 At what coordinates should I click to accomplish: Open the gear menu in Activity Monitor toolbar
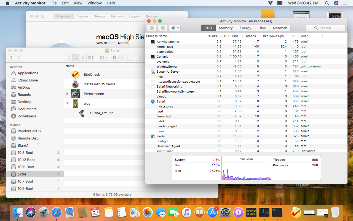175,28
